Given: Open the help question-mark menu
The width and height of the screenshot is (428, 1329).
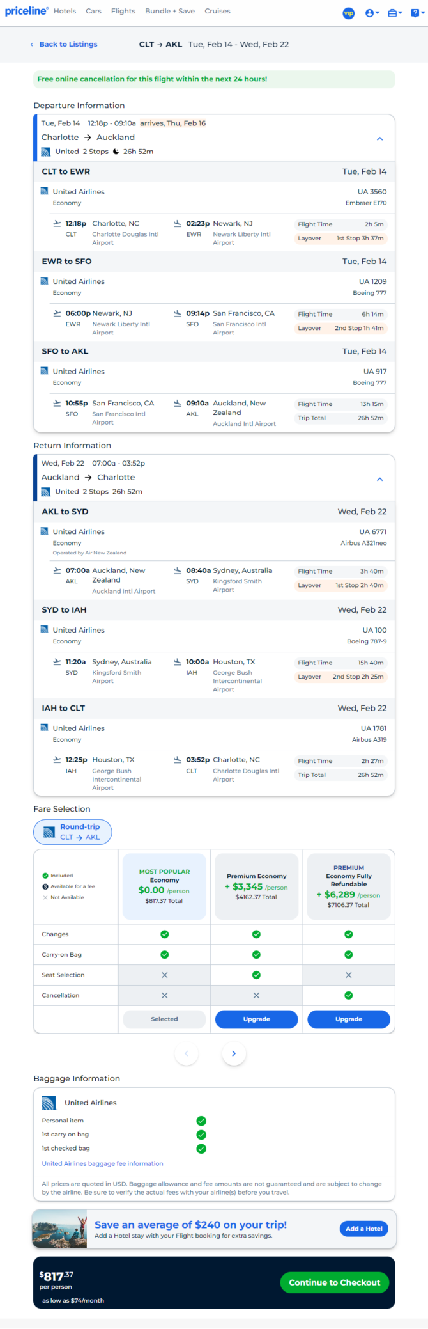Looking at the screenshot, I should pos(418,13).
